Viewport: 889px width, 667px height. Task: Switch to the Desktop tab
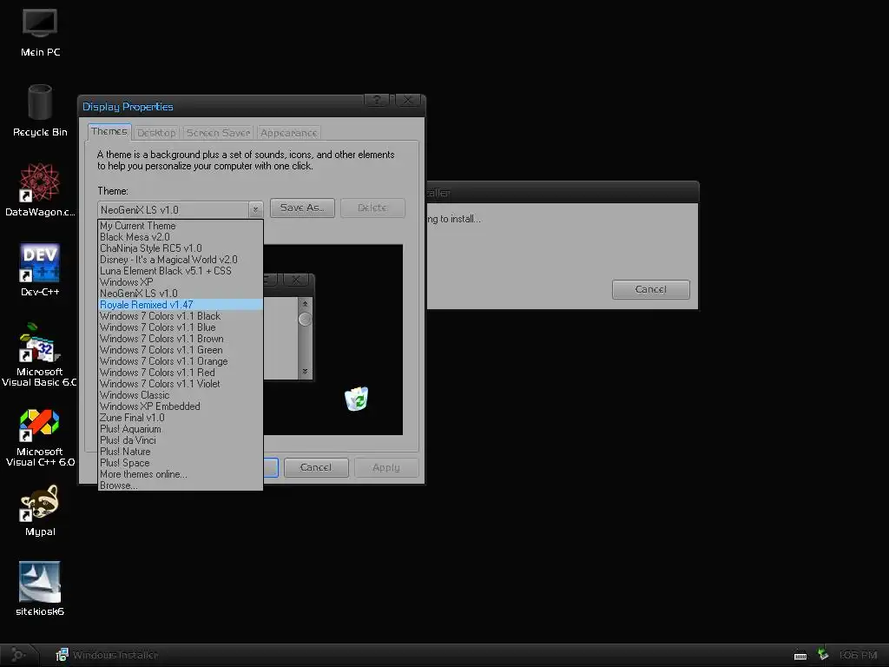(x=156, y=133)
